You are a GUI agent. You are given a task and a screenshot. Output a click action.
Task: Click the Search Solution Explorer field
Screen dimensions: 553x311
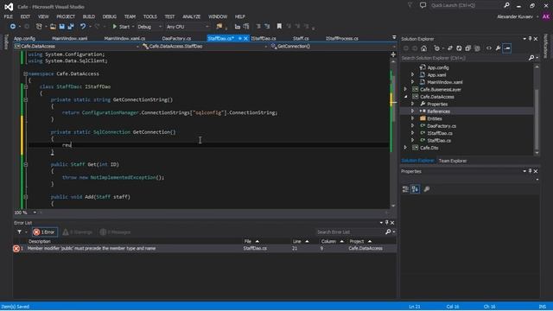pyautogui.click(x=464, y=58)
